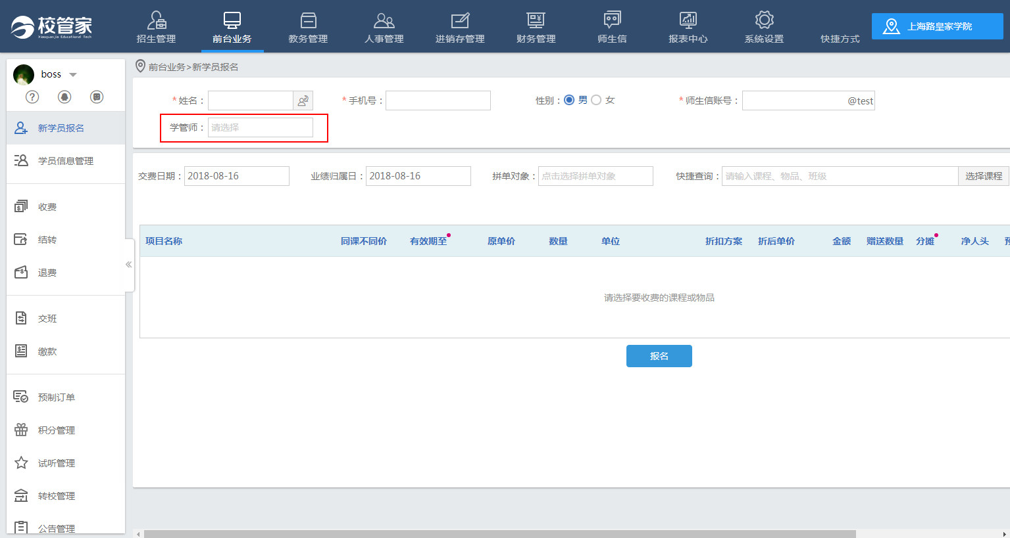The image size is (1010, 538).
Task: Open the 拼单对象 selector field
Action: pyautogui.click(x=595, y=176)
